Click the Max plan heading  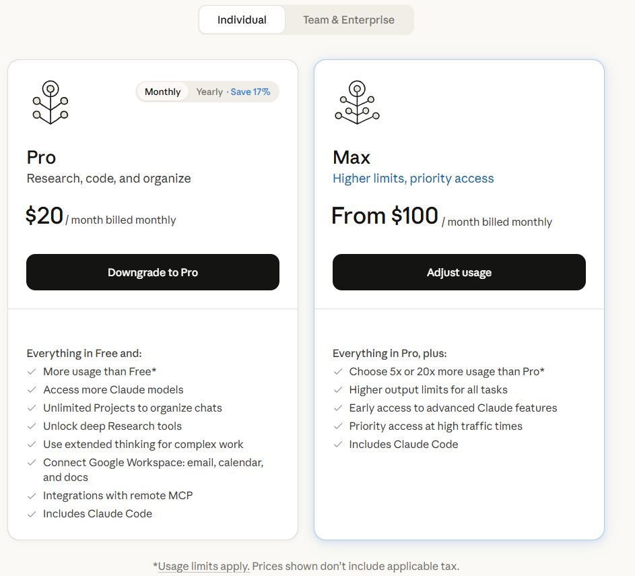coord(352,158)
